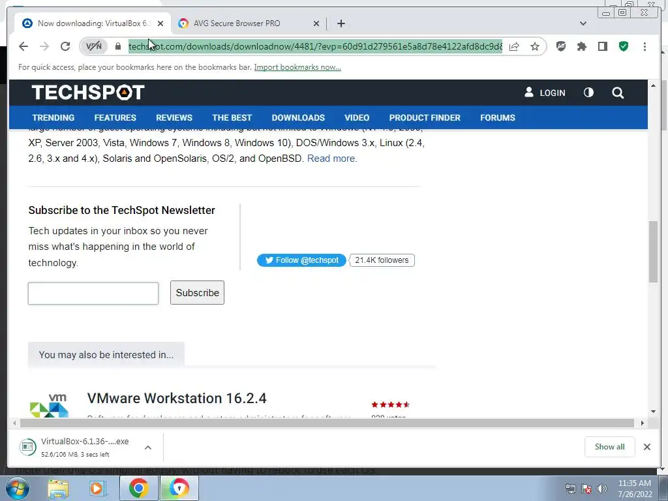Switch to AVG Secure Browser taskbar icon
This screenshot has height=501, width=668.
point(179,488)
